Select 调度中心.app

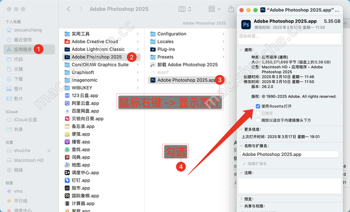click(101, 173)
